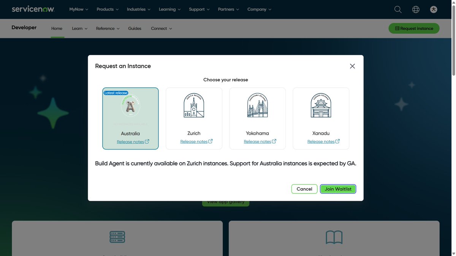Close the Request an Instance dialog
This screenshot has width=456, height=256.
tap(352, 66)
